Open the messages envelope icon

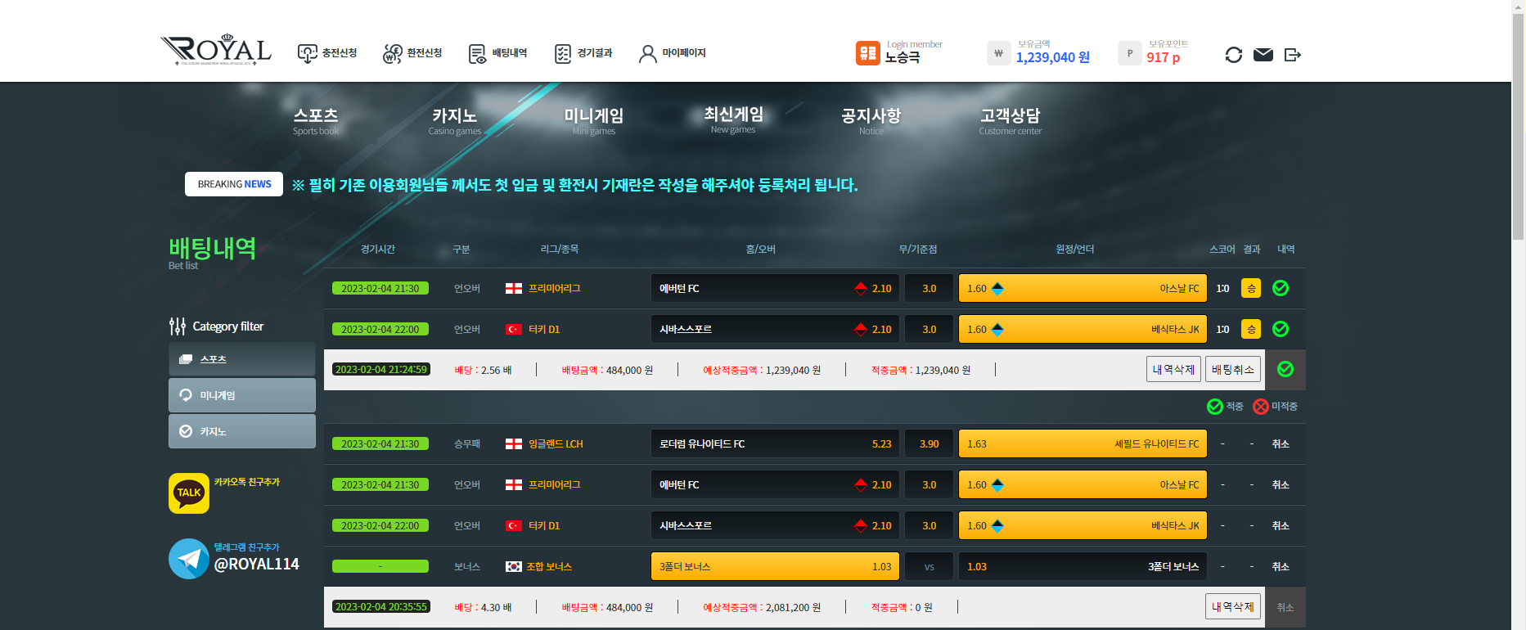1263,55
